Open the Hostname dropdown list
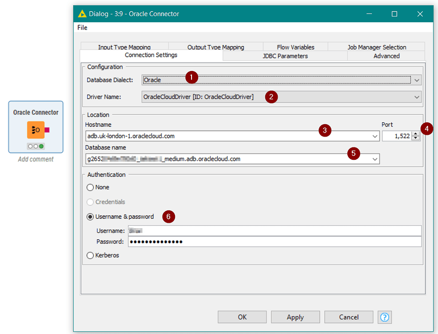Image resolution: width=438 pixels, height=334 pixels. pyautogui.click(x=375, y=136)
